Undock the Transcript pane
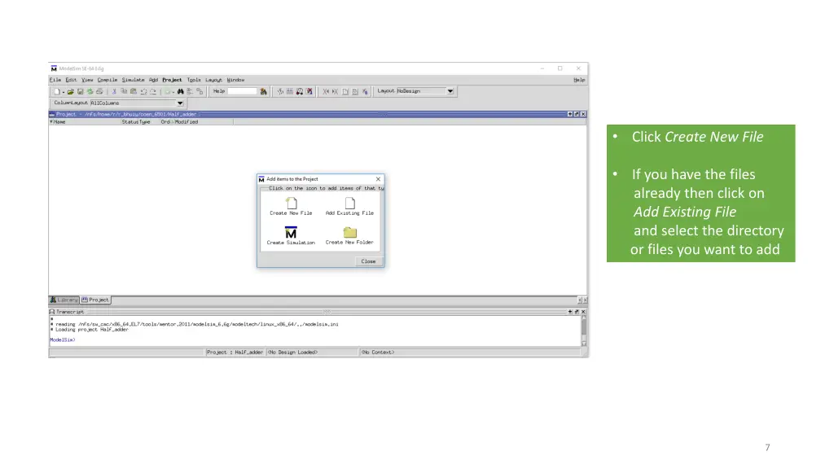Viewport: 834px width, 469px height. click(577, 312)
